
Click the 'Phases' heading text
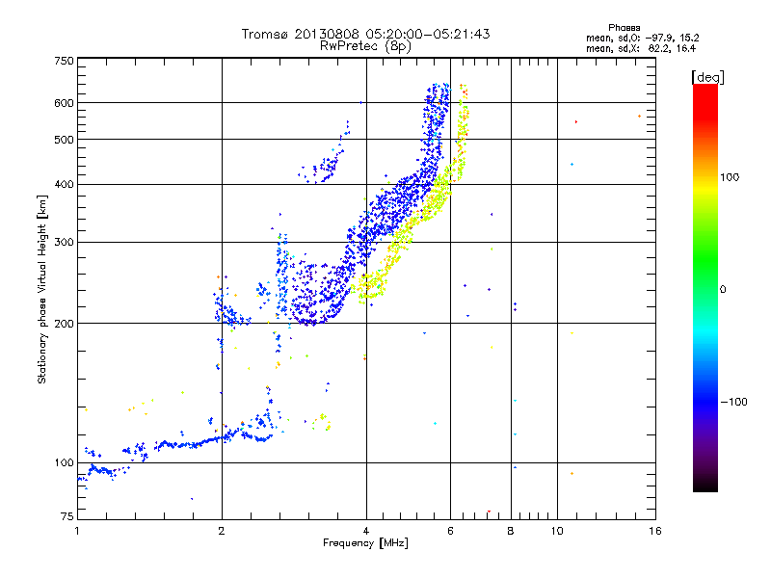click(624, 28)
